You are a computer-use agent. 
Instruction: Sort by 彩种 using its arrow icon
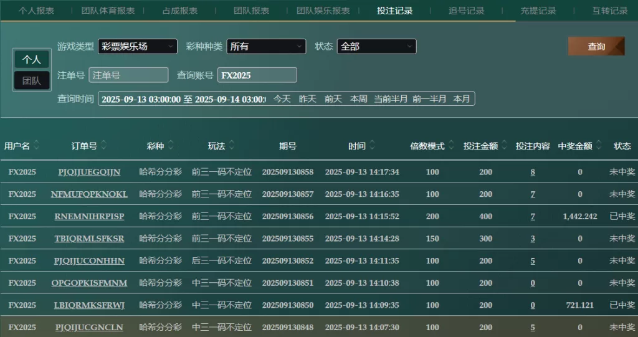pyautogui.click(x=171, y=146)
